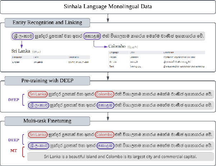
Task: Click the 'Tamil' language cell in Colombo table
Action: [112, 67]
